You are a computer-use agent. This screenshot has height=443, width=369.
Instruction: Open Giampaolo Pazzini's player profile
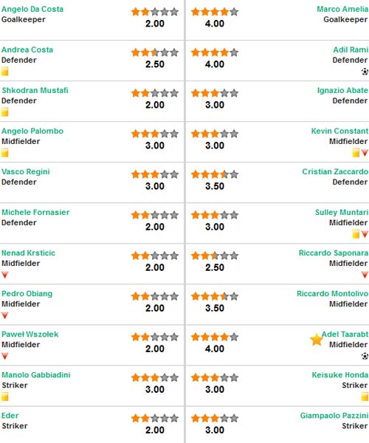(x=334, y=416)
